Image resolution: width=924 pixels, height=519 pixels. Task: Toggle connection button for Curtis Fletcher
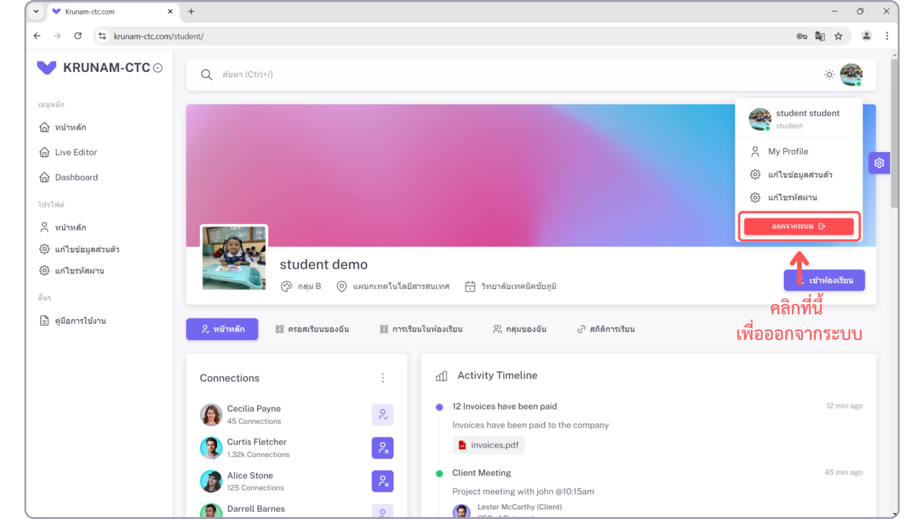(383, 448)
